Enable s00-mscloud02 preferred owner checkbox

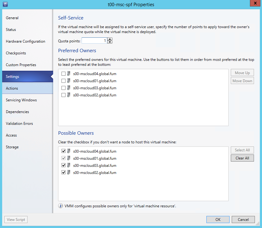pos(63,95)
